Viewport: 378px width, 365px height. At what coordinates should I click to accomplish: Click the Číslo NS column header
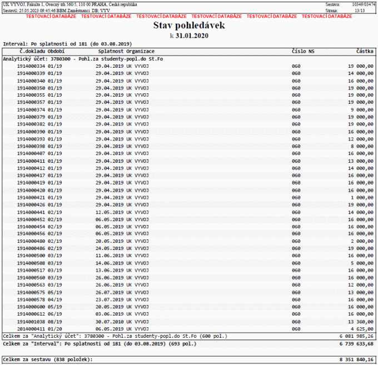[x=303, y=51]
